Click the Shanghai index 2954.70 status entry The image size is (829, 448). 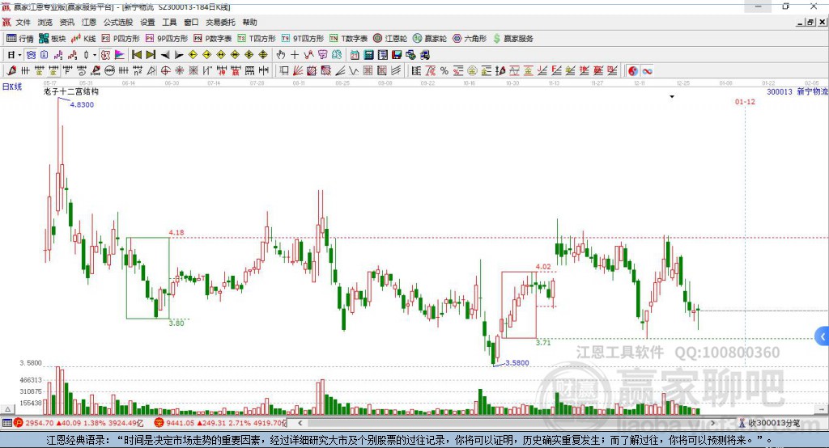[x=79, y=423]
